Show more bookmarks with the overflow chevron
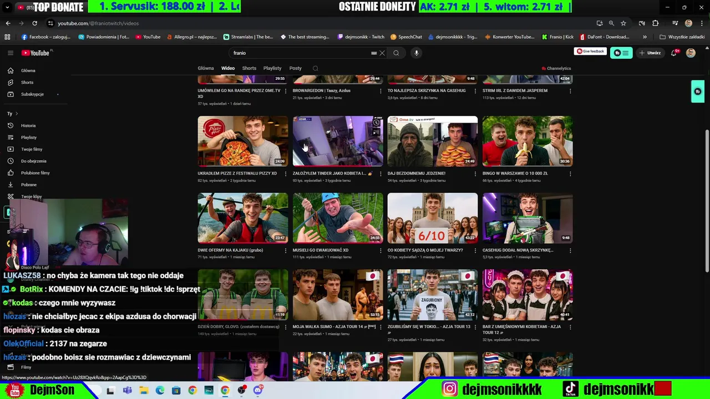Image resolution: width=710 pixels, height=399 pixels. [645, 37]
